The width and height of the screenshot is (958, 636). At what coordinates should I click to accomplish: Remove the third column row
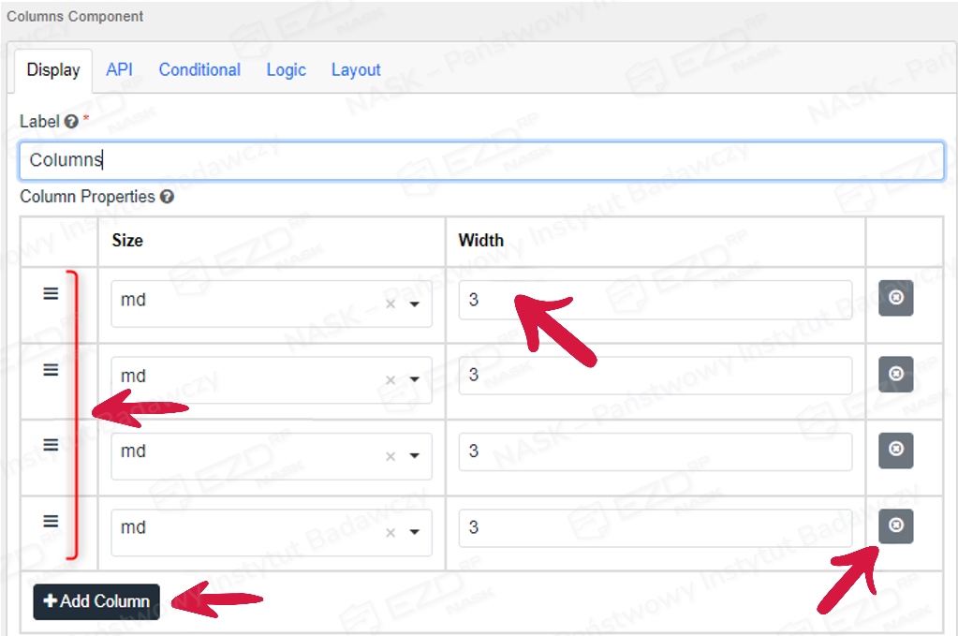click(895, 450)
